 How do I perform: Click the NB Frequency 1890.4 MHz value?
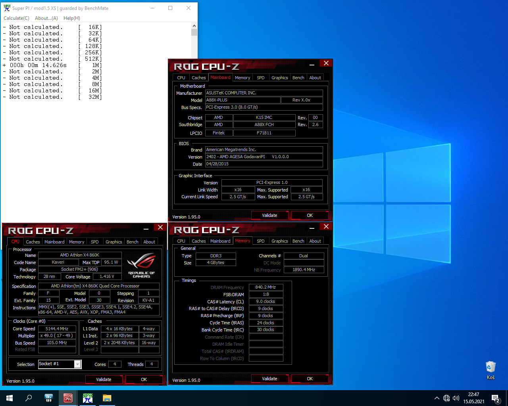coord(304,270)
